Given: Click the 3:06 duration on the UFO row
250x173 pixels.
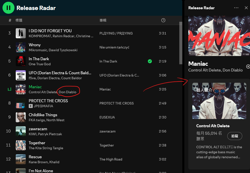Looking at the screenshot, I should click(163, 75).
